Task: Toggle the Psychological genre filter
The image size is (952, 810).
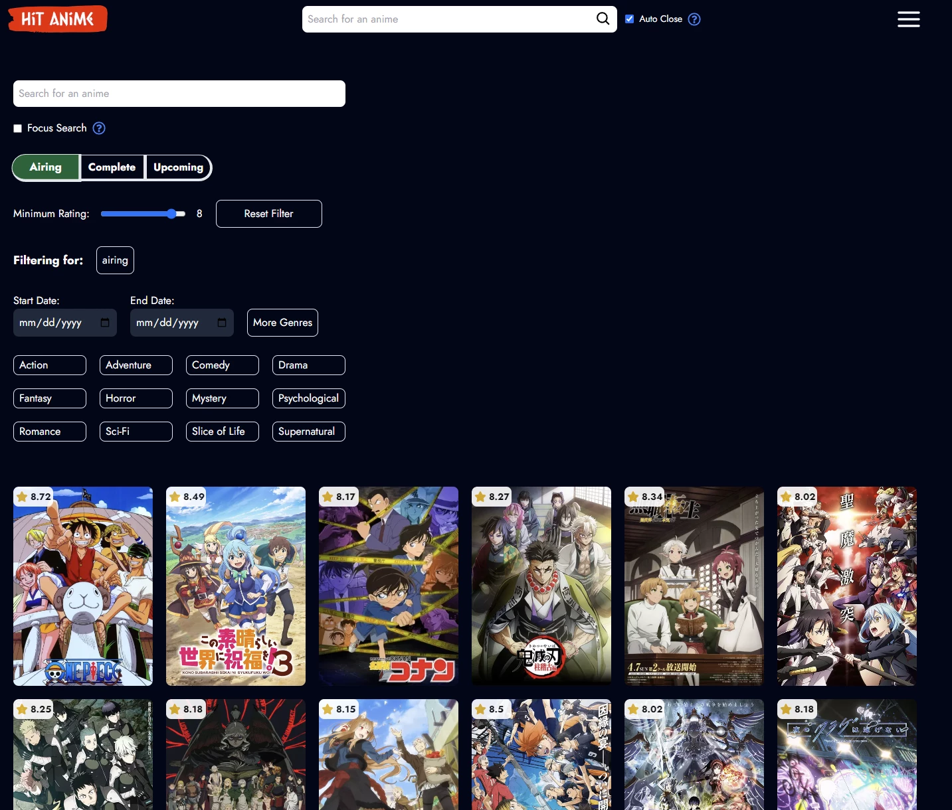Action: click(309, 398)
